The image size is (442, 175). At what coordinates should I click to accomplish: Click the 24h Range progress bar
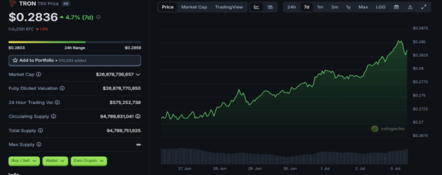click(75, 42)
